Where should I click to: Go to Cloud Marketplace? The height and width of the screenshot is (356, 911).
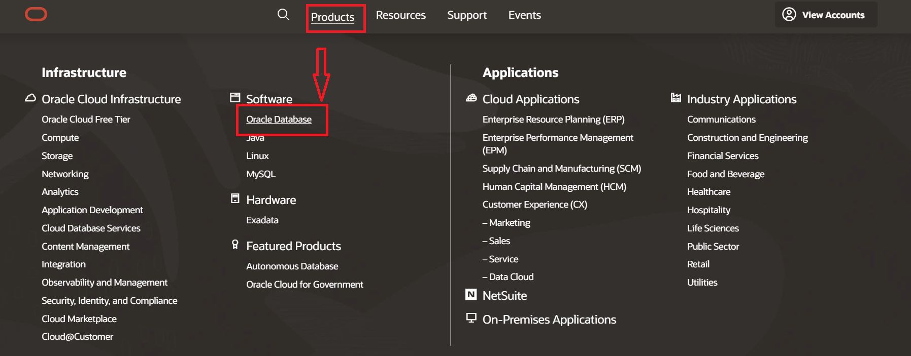pos(79,319)
